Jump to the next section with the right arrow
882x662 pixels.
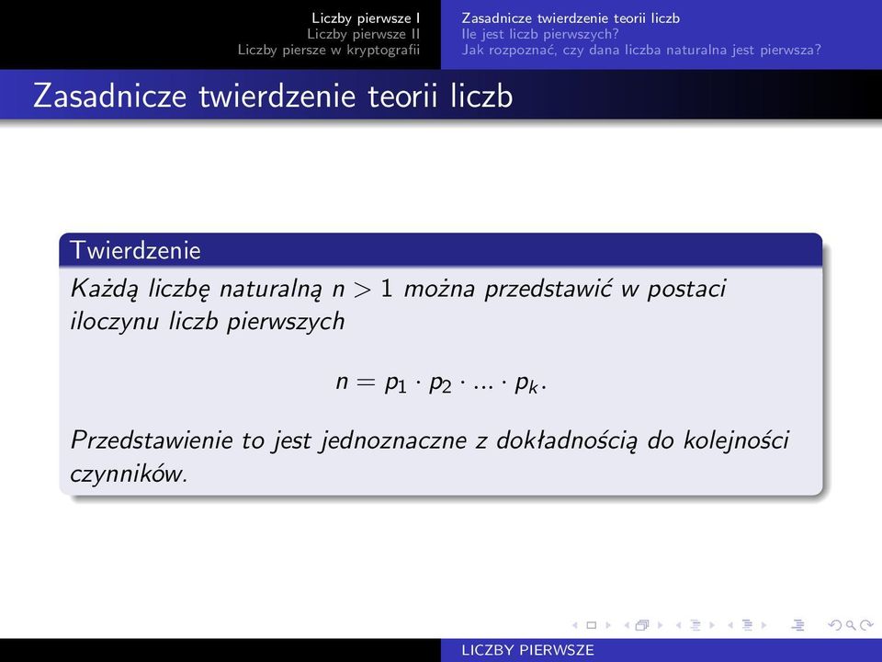pos(763,625)
